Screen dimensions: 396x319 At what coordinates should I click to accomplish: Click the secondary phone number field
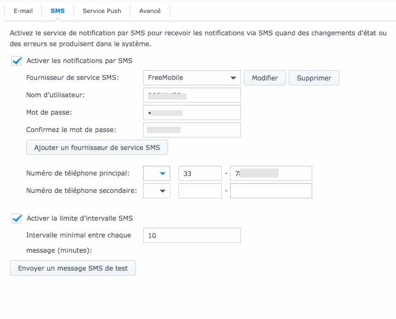tap(271, 191)
